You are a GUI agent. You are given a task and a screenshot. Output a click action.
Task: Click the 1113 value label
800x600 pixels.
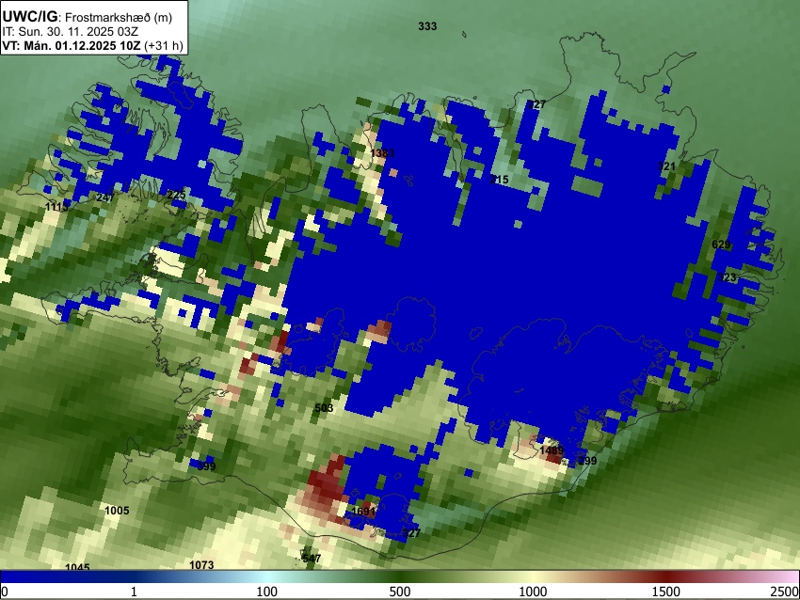(56, 207)
